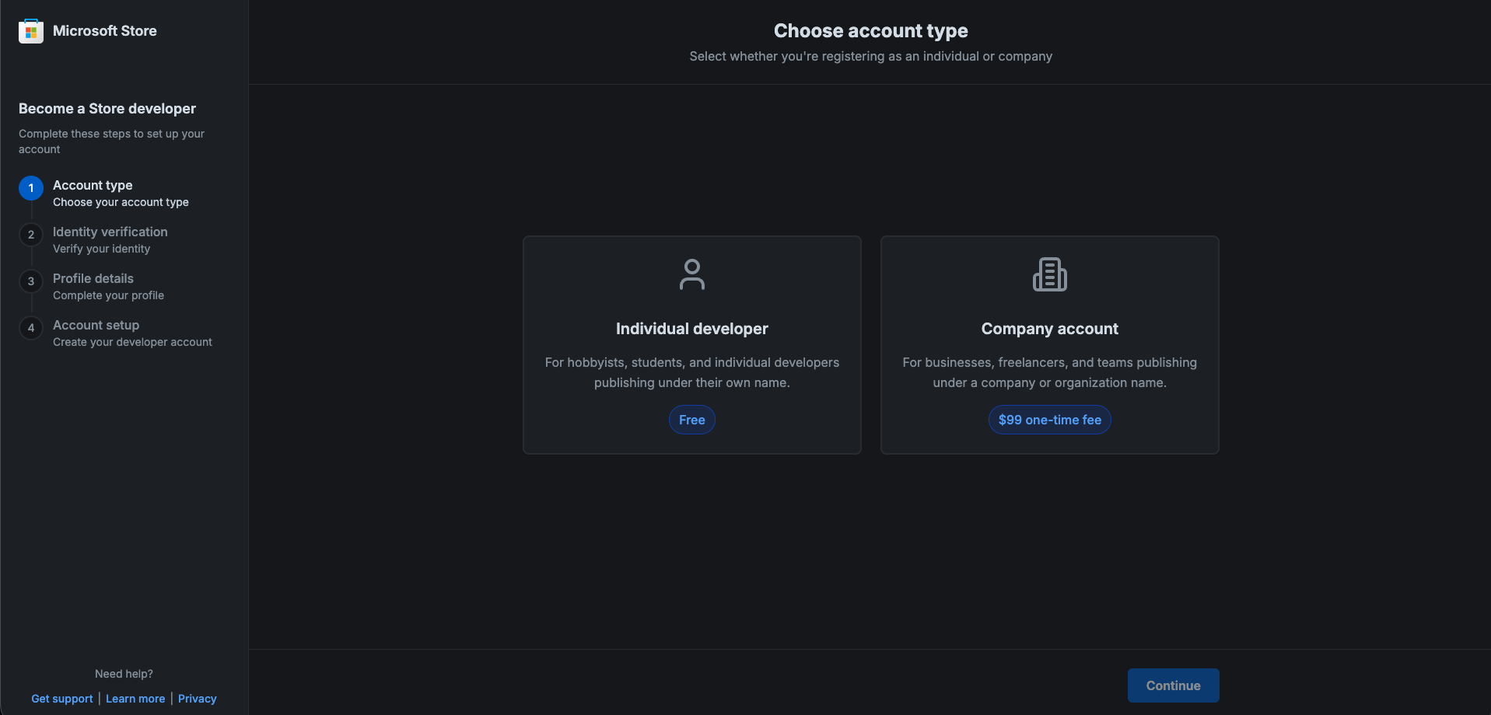1491x715 pixels.
Task: Open the Get support link
Action: 62,699
